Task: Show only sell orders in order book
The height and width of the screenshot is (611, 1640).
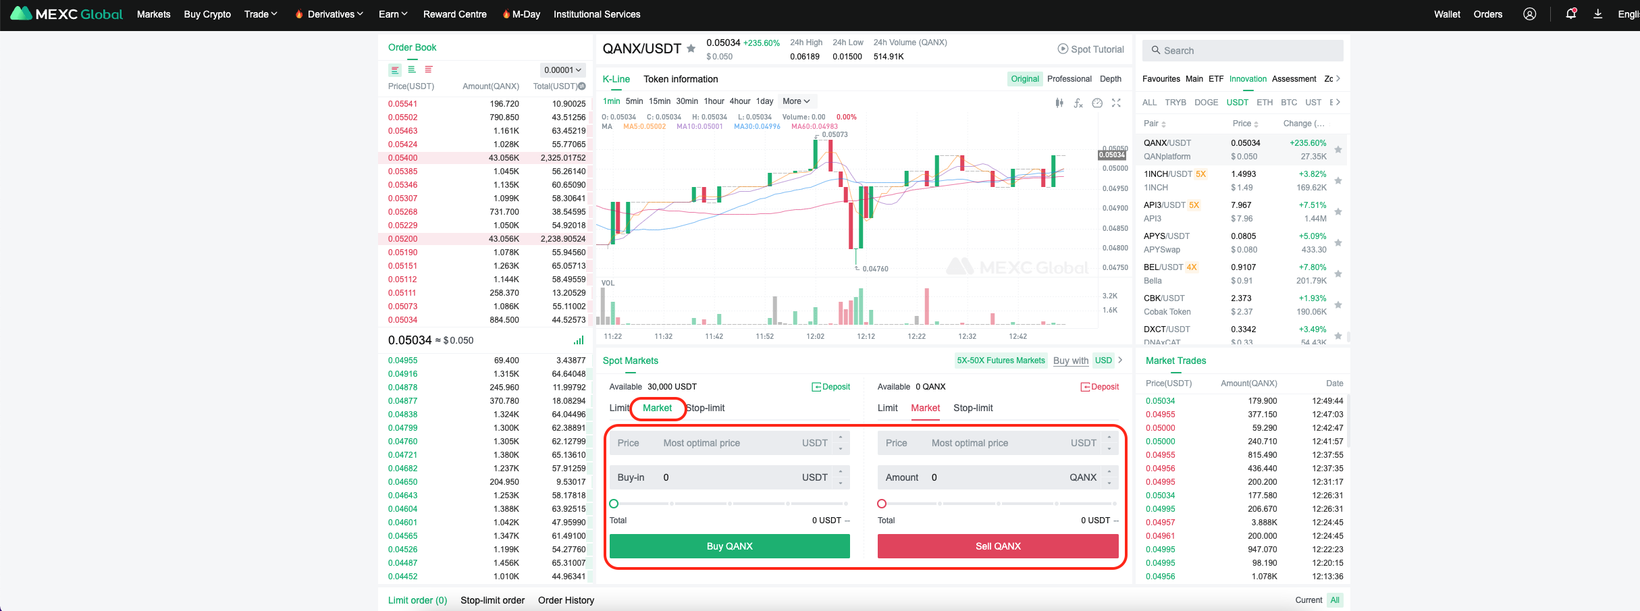Action: click(428, 70)
